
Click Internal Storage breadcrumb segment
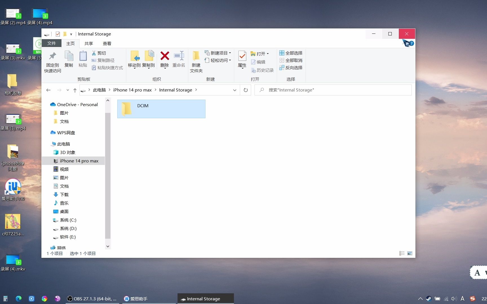pyautogui.click(x=176, y=90)
